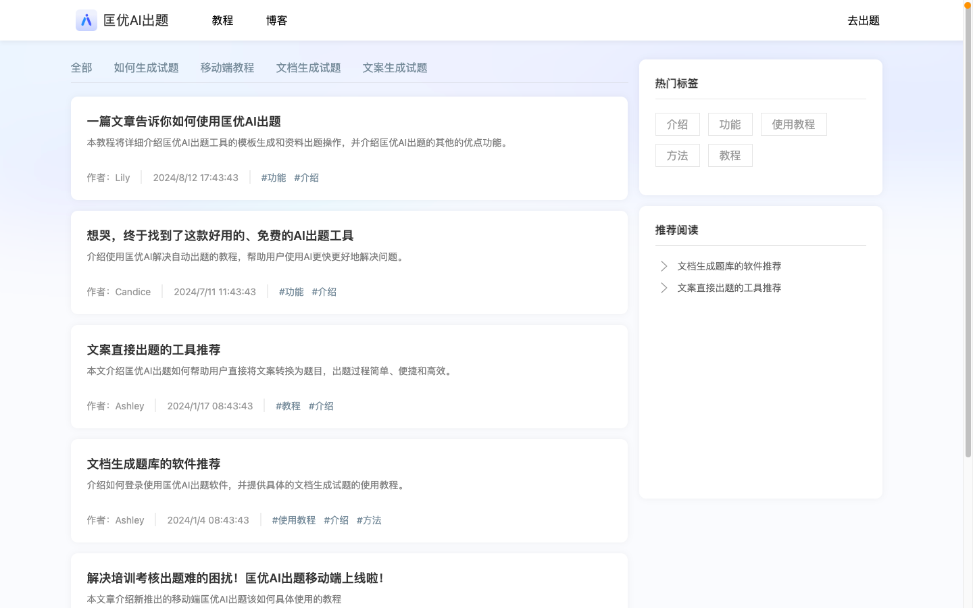
Task: Open article 想哭，终于找到了这款好用的、免费的AI出题工具
Action: (x=221, y=235)
